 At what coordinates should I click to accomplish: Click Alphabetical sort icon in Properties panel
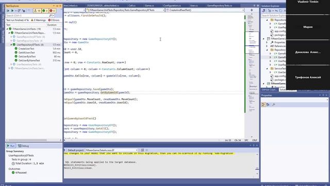(x=268, y=104)
